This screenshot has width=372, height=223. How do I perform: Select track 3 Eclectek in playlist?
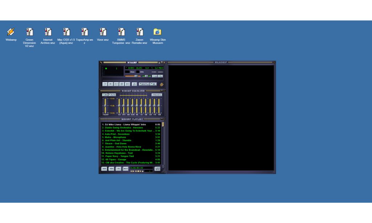pos(131,131)
